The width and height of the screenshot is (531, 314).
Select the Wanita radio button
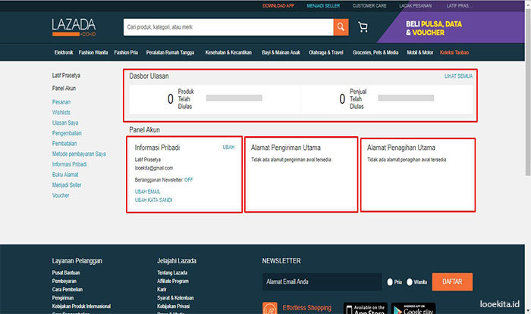point(410,282)
